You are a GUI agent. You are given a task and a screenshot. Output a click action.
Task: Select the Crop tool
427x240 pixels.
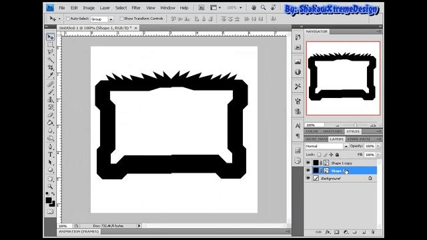[51, 67]
